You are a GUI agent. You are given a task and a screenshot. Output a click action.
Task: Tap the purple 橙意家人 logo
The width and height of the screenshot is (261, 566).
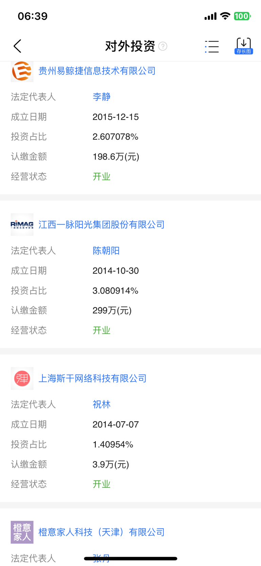tap(22, 532)
